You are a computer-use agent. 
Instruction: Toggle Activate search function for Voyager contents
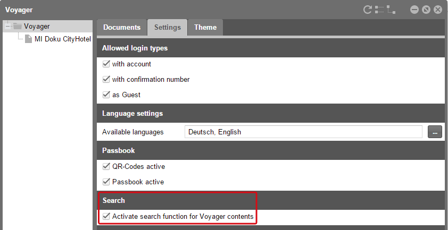pos(106,216)
